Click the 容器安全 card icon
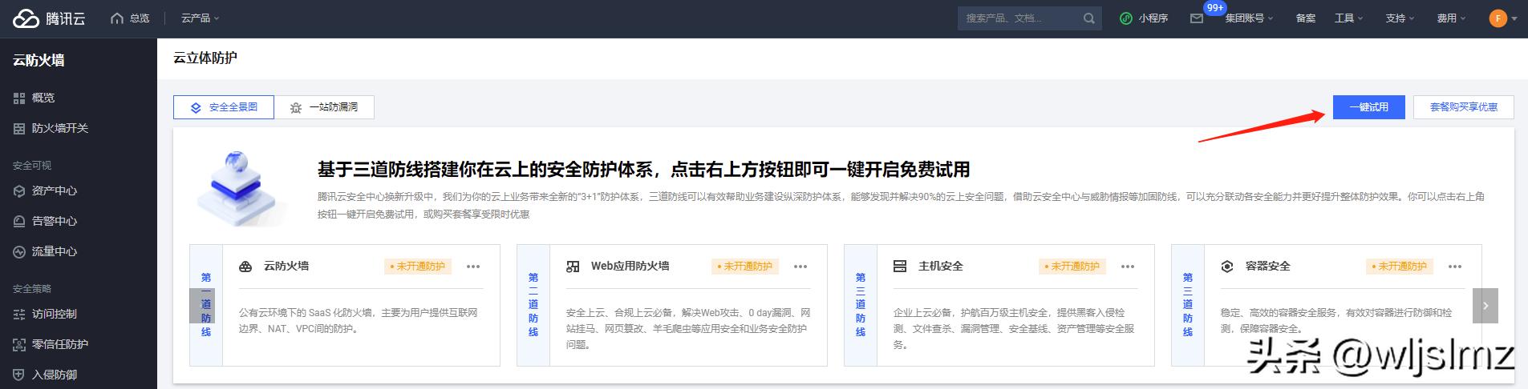Viewport: 1528px width, 389px height. 1227,267
